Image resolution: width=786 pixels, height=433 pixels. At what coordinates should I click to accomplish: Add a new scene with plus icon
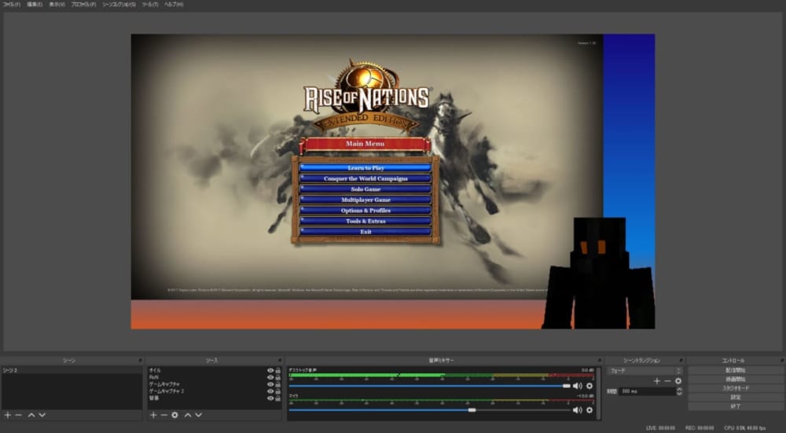7,414
